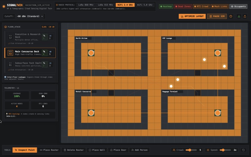Image resolution: width=251 pixels, height=157 pixels.
Task: Click the L1 deck router count badge
Action: [x=45, y=53]
